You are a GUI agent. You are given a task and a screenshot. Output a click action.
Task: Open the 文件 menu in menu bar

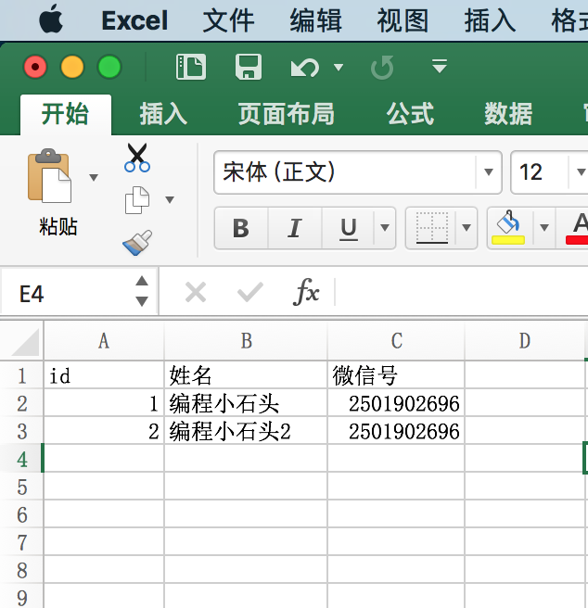[x=228, y=21]
